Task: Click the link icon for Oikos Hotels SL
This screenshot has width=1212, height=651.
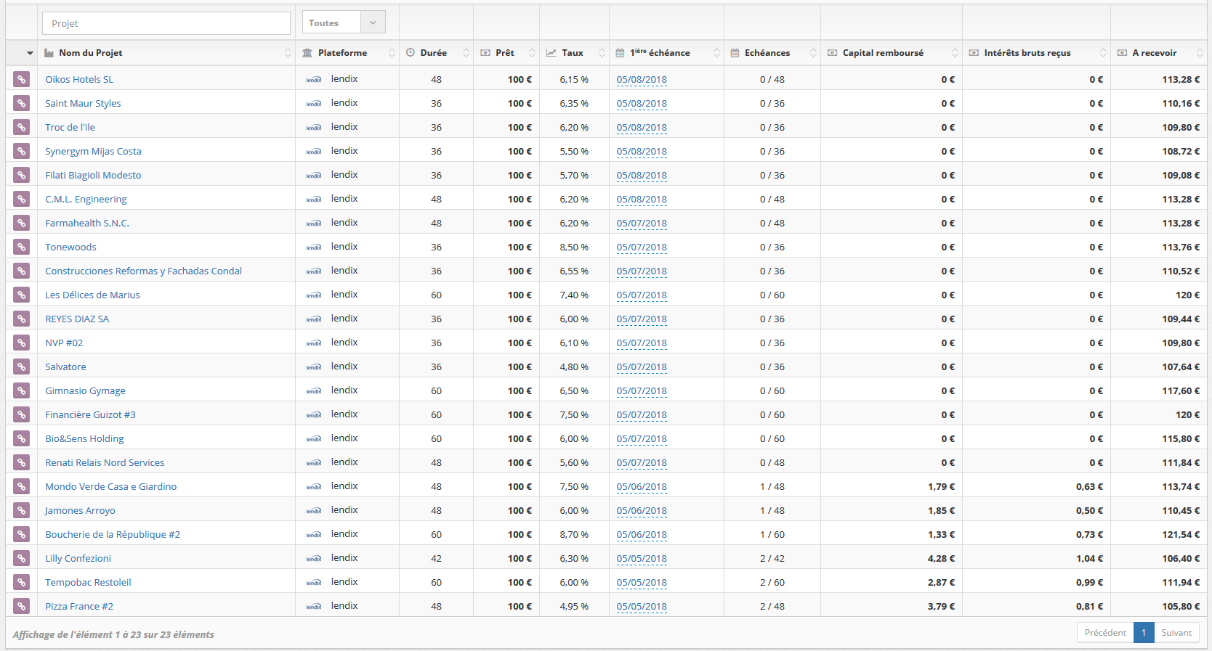Action: [x=22, y=79]
